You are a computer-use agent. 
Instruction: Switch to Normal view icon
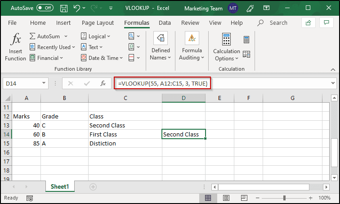point(208,198)
